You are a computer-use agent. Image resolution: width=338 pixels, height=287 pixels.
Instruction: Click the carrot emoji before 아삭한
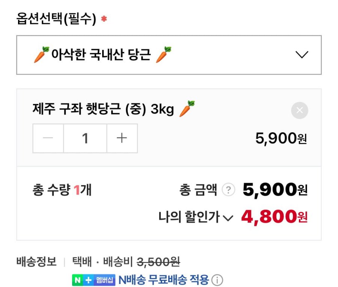pos(41,55)
